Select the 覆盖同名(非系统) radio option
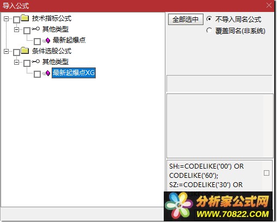The width and height of the screenshot is (278, 223). pos(209,30)
